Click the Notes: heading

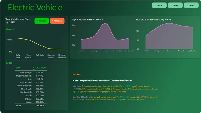coord(77,74)
